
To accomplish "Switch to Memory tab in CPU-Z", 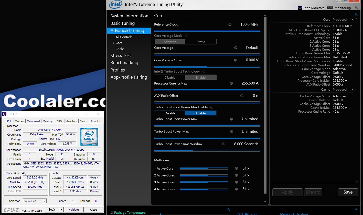I will pos(48,121).
